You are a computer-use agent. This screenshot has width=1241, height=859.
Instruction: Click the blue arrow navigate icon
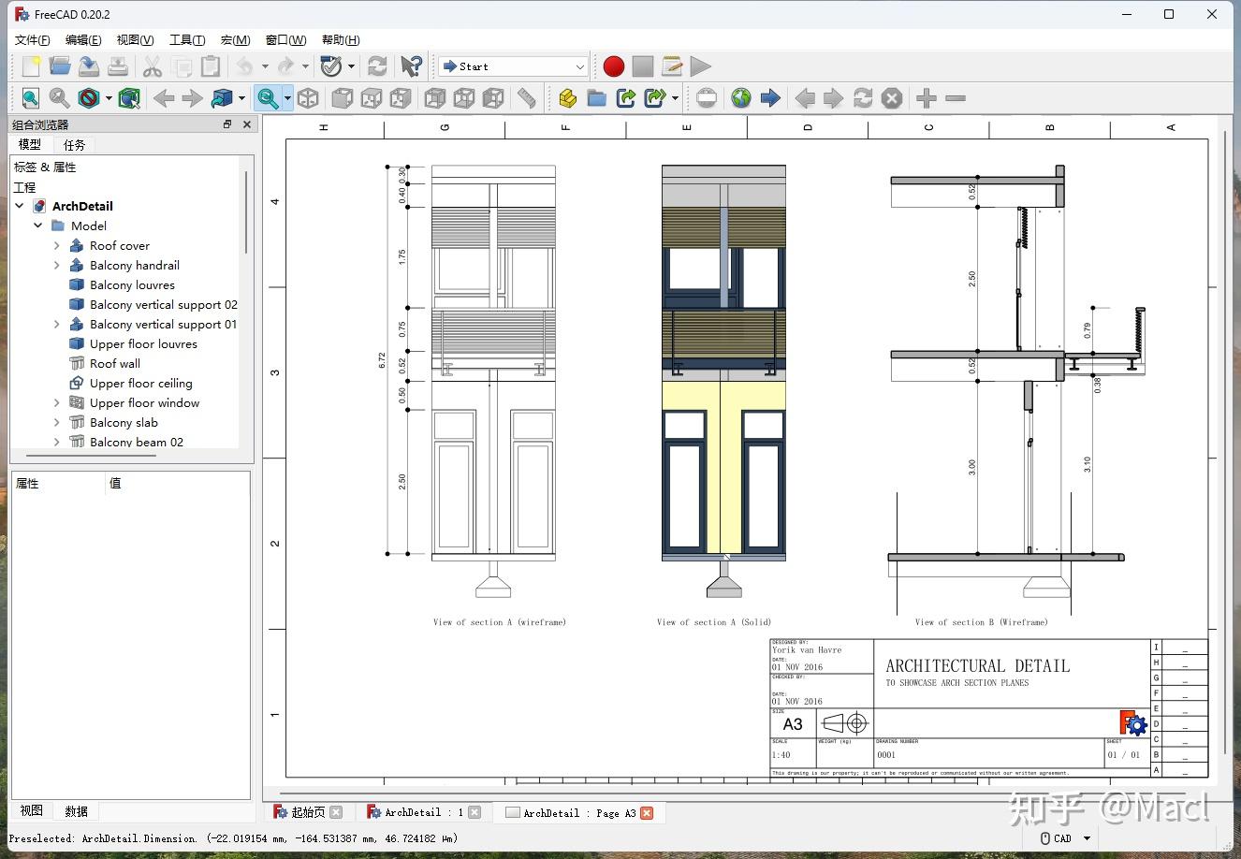coord(770,98)
